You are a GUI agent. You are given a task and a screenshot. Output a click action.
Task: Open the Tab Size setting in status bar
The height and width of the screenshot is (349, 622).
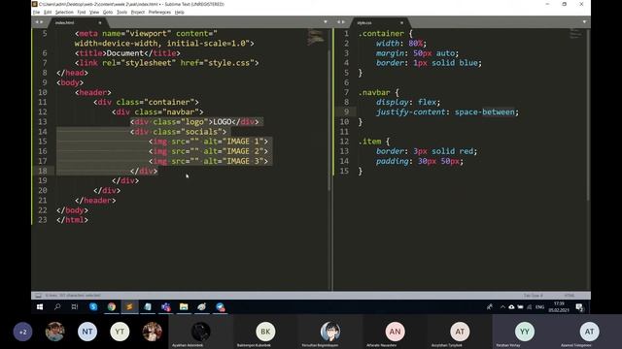534,296
